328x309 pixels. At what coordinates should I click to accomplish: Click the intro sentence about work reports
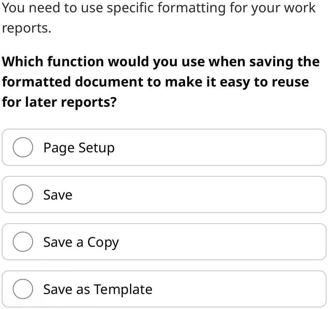pos(158,18)
